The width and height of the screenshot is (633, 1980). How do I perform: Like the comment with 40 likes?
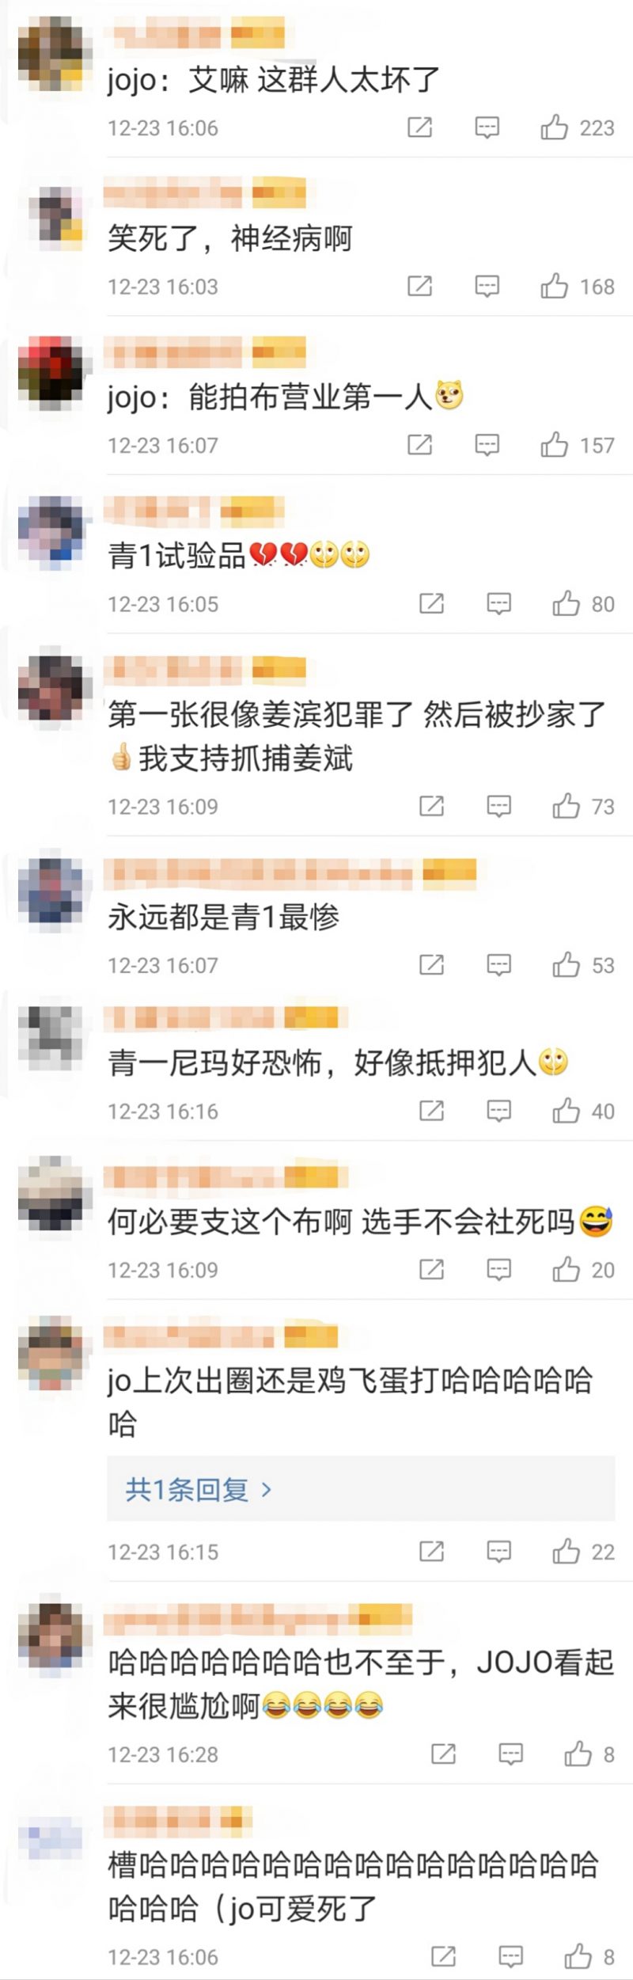coord(567,1111)
